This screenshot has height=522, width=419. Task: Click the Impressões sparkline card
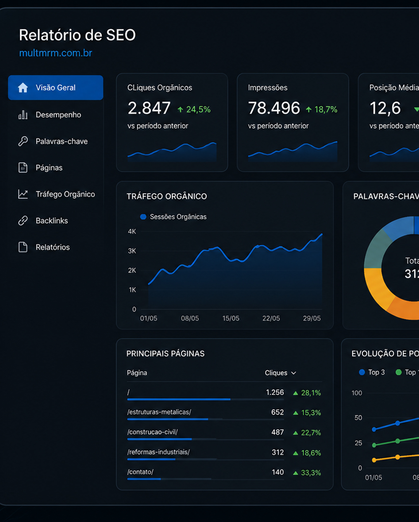click(x=293, y=122)
